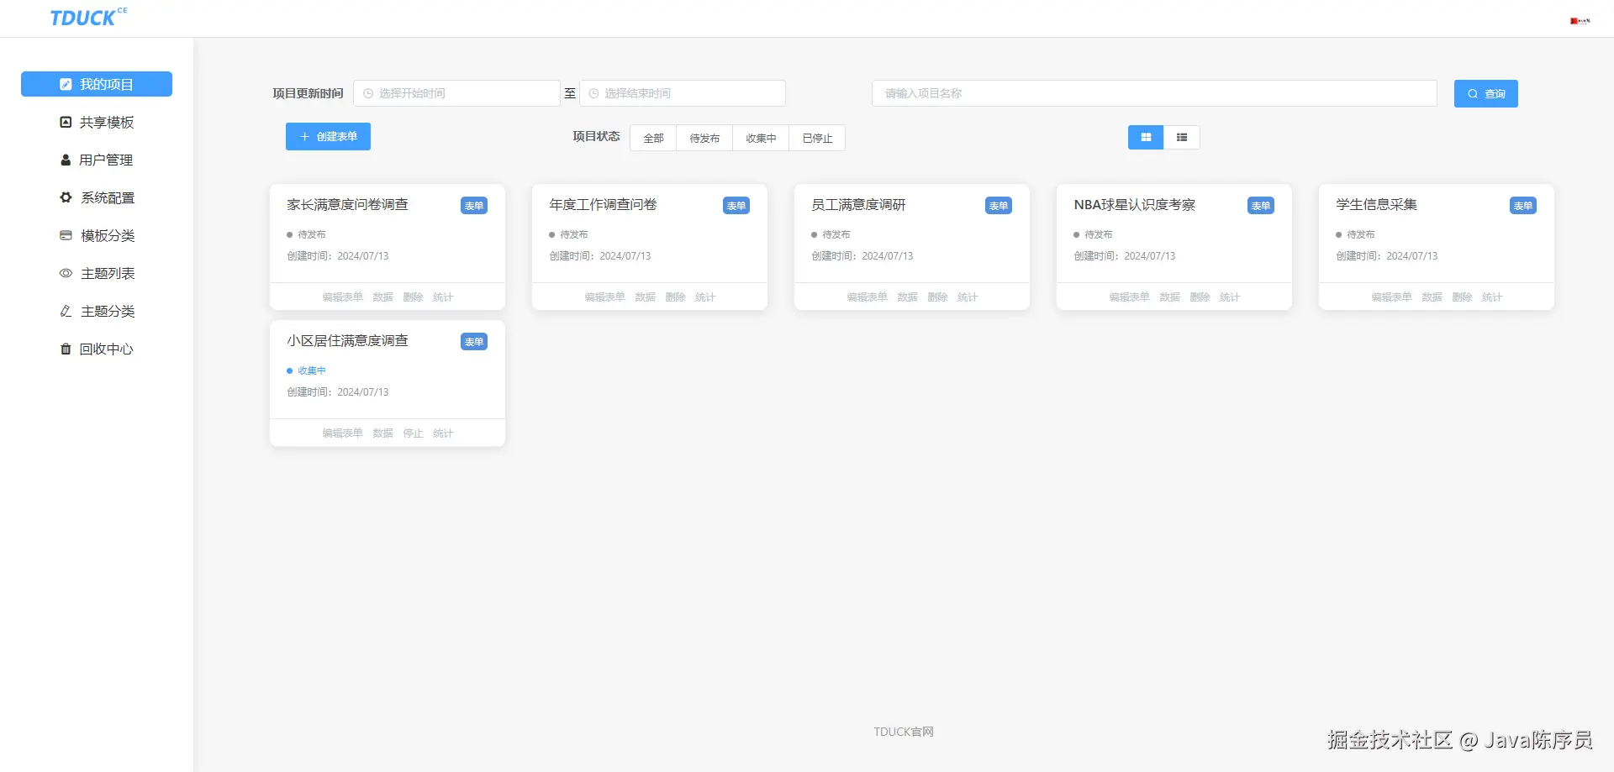Open 回收中心 menu item
This screenshot has height=772, width=1614.
click(x=97, y=349)
